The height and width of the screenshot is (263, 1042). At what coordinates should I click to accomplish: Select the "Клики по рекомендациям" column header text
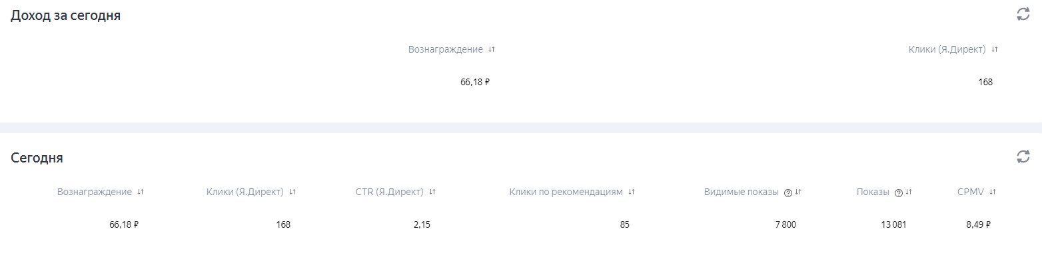(x=566, y=192)
